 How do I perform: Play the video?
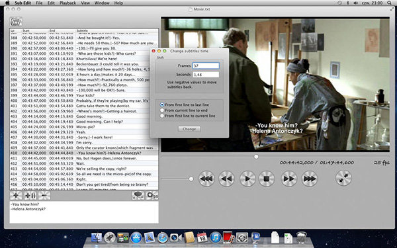[247, 179]
